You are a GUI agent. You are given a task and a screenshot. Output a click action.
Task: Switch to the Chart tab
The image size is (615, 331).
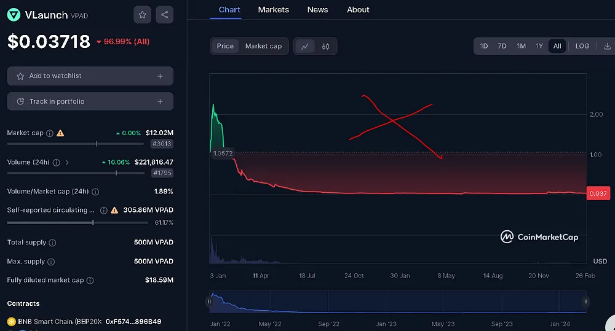229,10
